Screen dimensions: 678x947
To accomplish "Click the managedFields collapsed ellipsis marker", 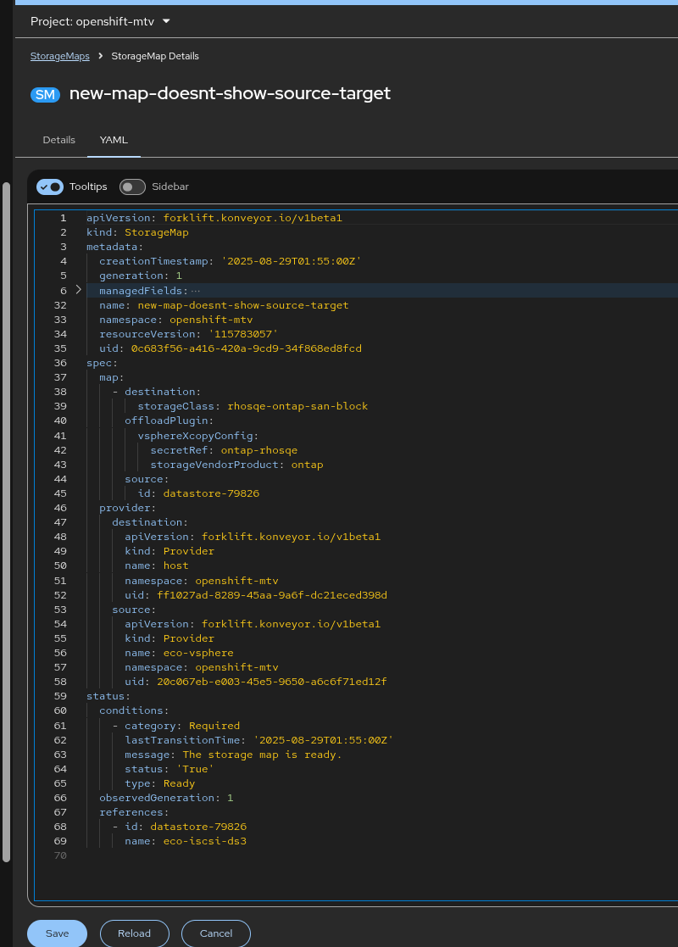I will pos(196,291).
